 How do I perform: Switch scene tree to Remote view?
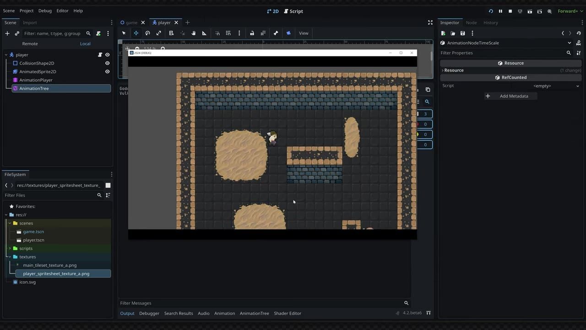pos(30,44)
